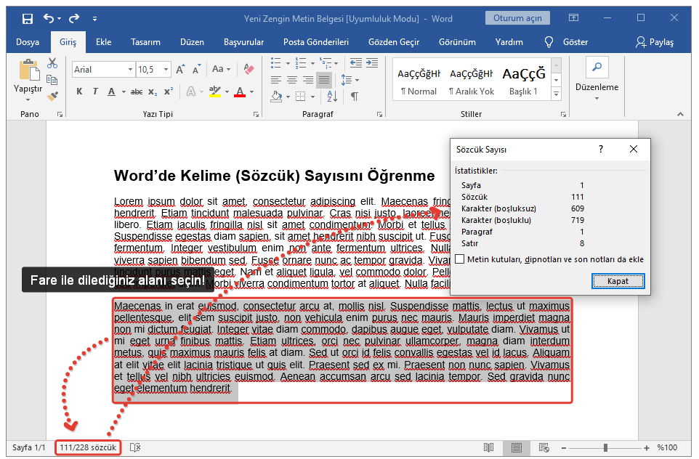Toggle bold (K) formatting
The width and height of the screenshot is (699, 459).
(79, 92)
